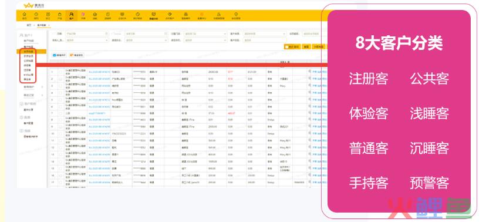
Task: Open the 数据分析 icon in the toolbar
Action: point(153,14)
